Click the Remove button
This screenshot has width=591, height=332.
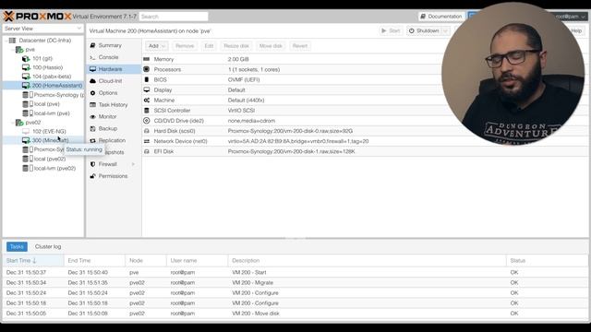click(185, 46)
